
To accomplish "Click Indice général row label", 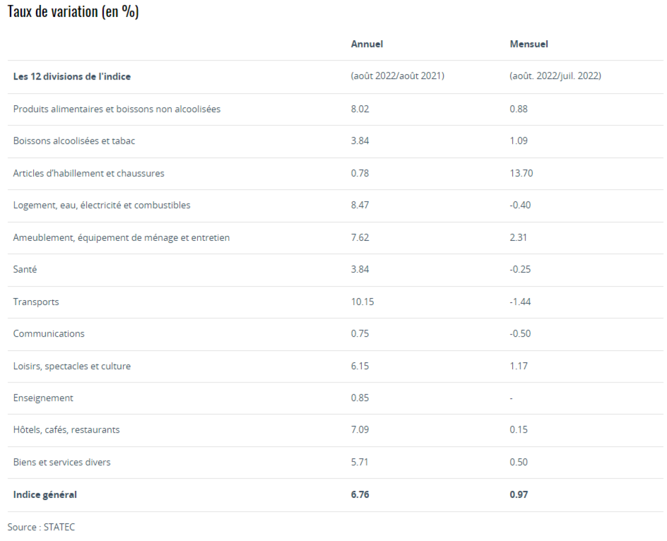I will click(x=45, y=495).
